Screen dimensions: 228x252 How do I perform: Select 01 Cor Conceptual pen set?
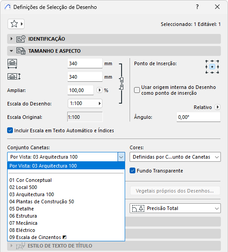[66, 180]
